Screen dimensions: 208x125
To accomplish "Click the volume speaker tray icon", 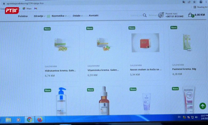I will [197, 117].
